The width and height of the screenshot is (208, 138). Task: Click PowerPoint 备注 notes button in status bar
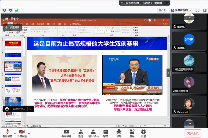[118, 126]
